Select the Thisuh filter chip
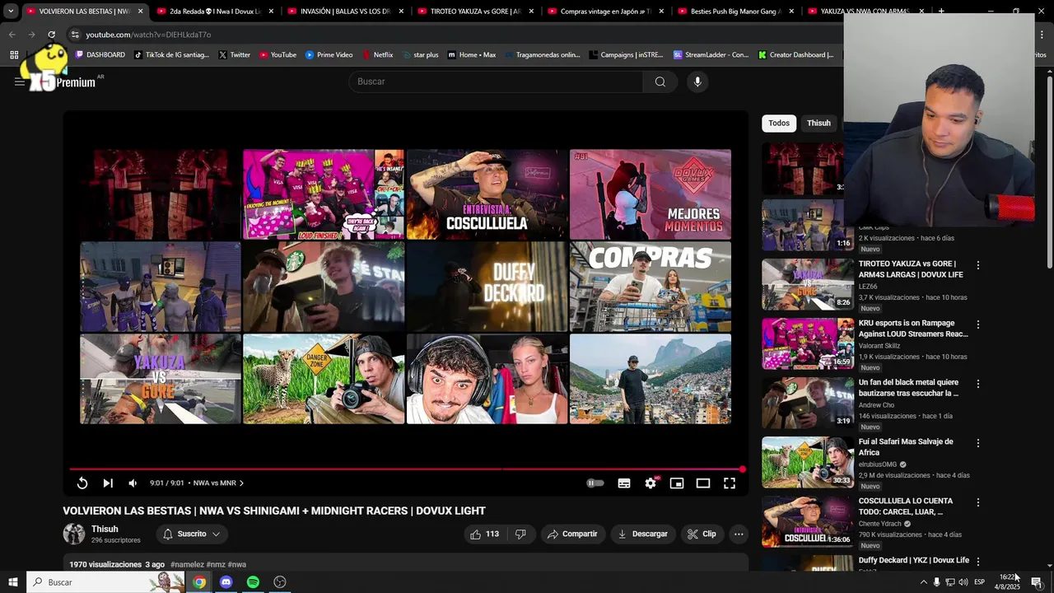 point(818,123)
